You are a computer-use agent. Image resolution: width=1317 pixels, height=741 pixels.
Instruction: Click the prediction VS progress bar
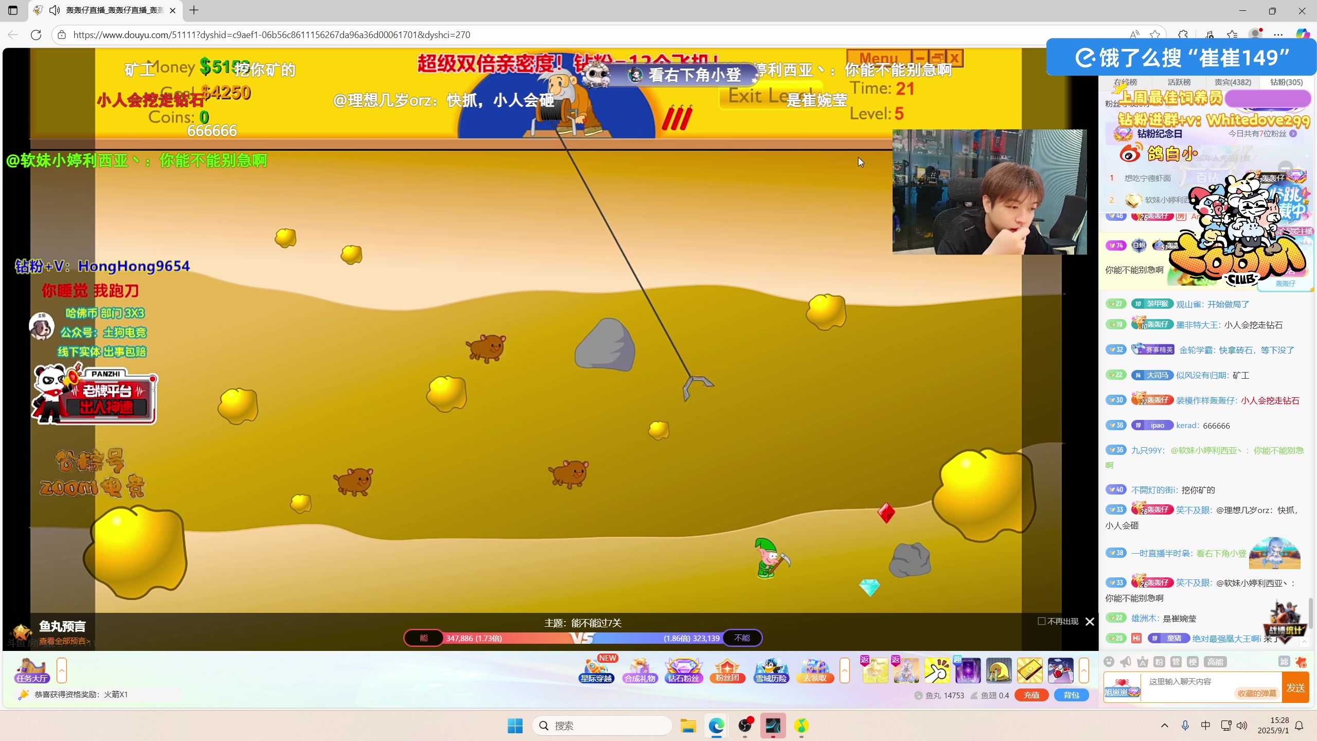(582, 638)
